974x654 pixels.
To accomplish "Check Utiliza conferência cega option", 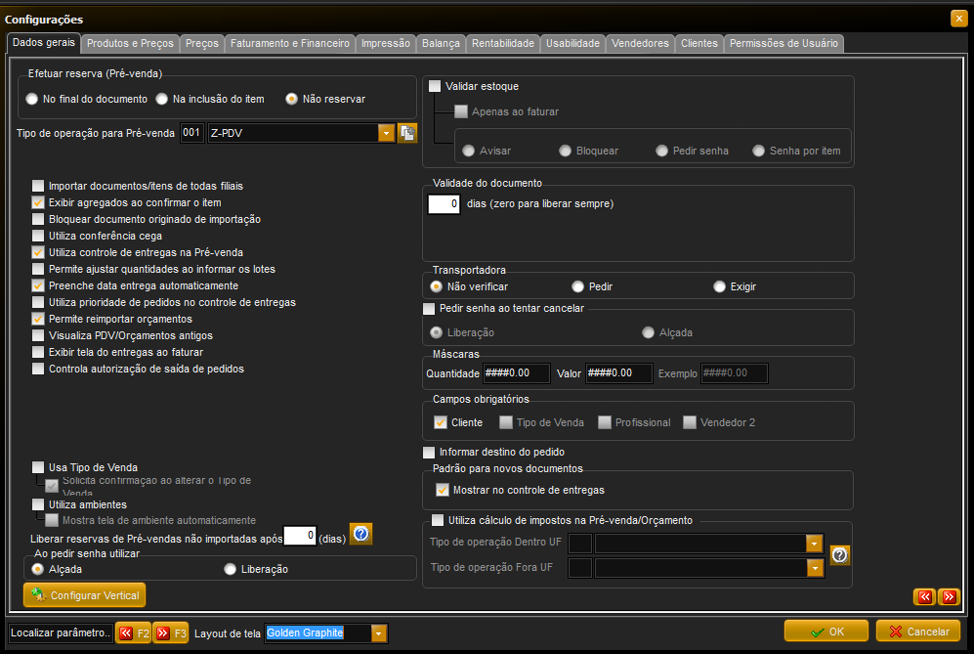I will click(x=38, y=236).
